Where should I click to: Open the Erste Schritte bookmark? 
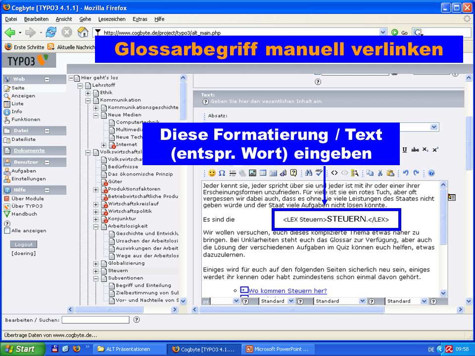tap(25, 47)
